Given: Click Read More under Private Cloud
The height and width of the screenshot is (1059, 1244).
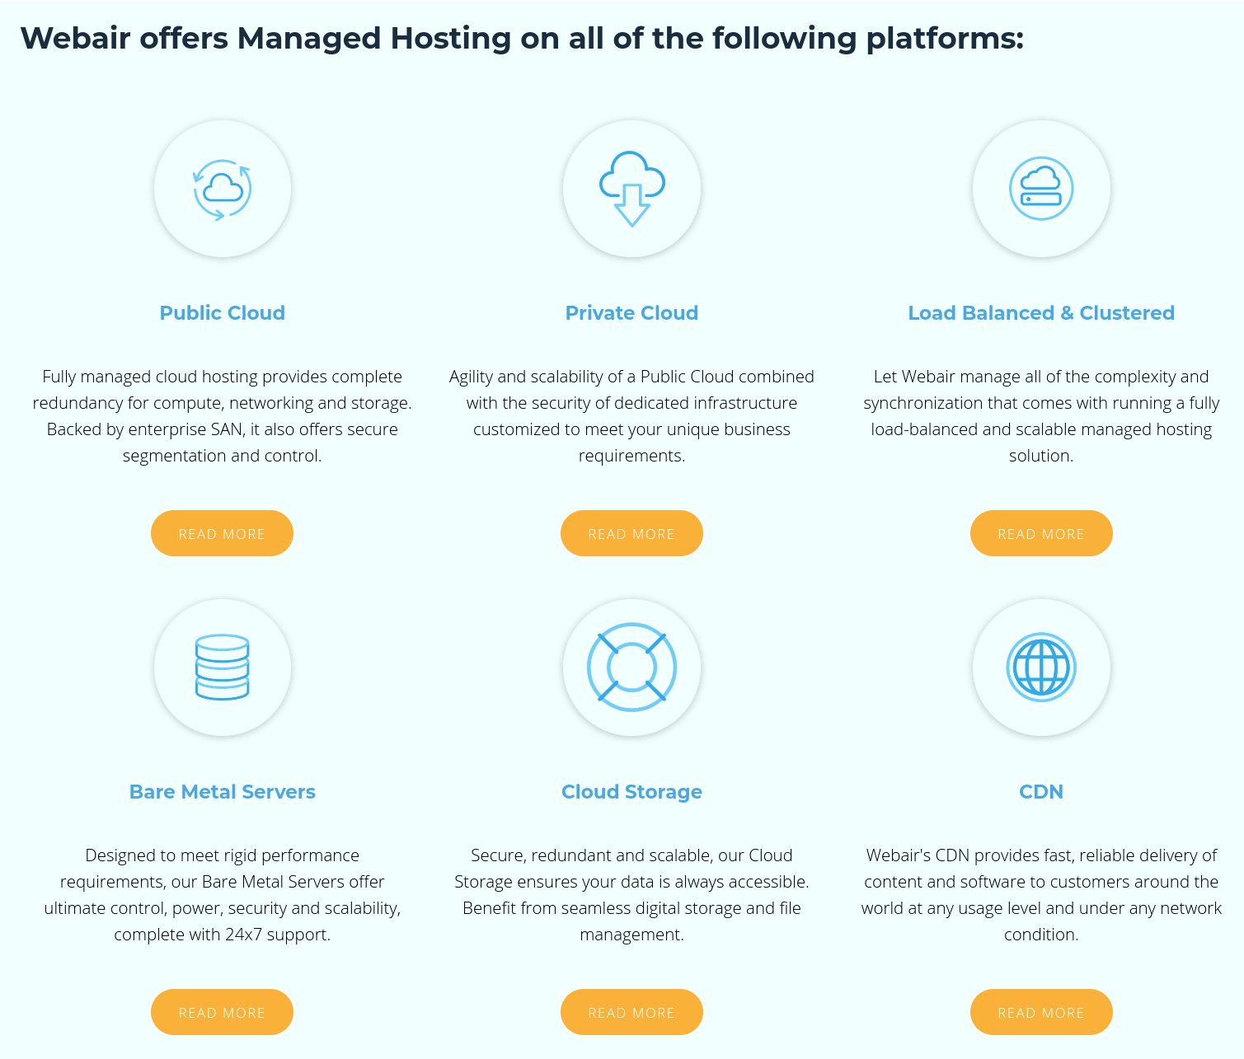Looking at the screenshot, I should coord(631,533).
